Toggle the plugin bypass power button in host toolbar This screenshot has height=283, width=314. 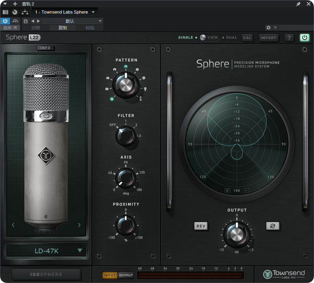coord(5,21)
